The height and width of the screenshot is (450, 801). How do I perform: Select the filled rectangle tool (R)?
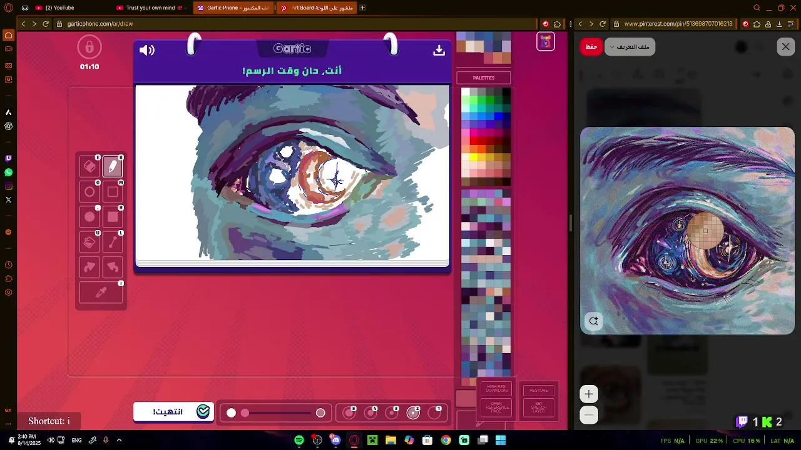pos(113,217)
